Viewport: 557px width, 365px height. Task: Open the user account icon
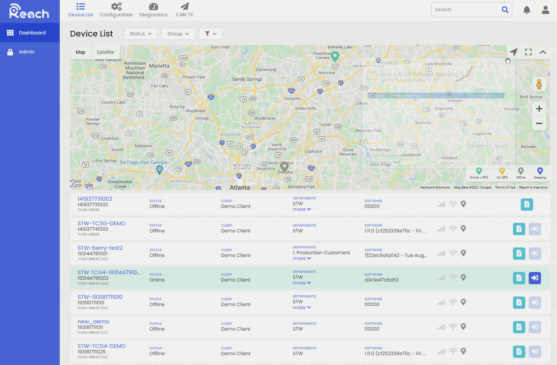point(545,10)
